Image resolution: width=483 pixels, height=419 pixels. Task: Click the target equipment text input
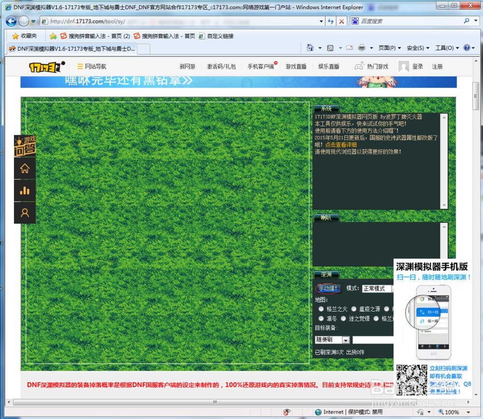pyautogui.click(x=373, y=340)
